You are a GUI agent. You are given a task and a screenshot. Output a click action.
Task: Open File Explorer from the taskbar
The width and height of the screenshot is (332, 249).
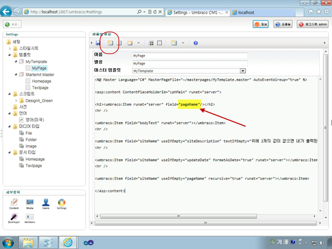tap(28, 243)
